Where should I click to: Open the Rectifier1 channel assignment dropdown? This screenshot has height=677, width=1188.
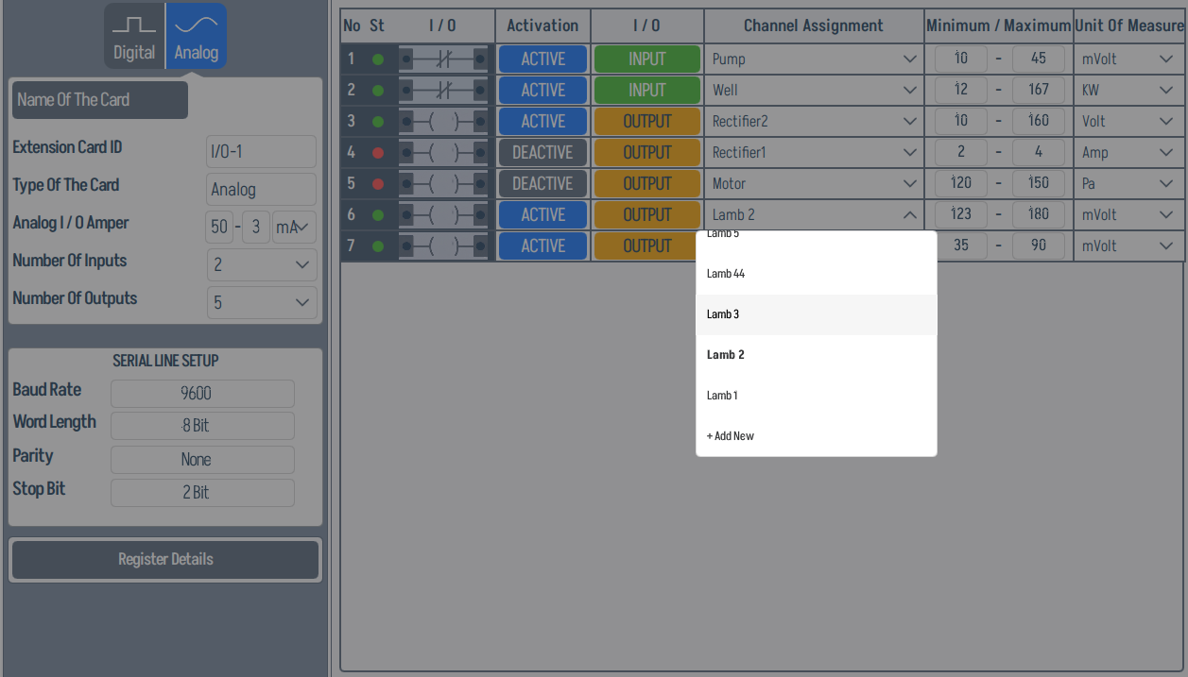814,152
